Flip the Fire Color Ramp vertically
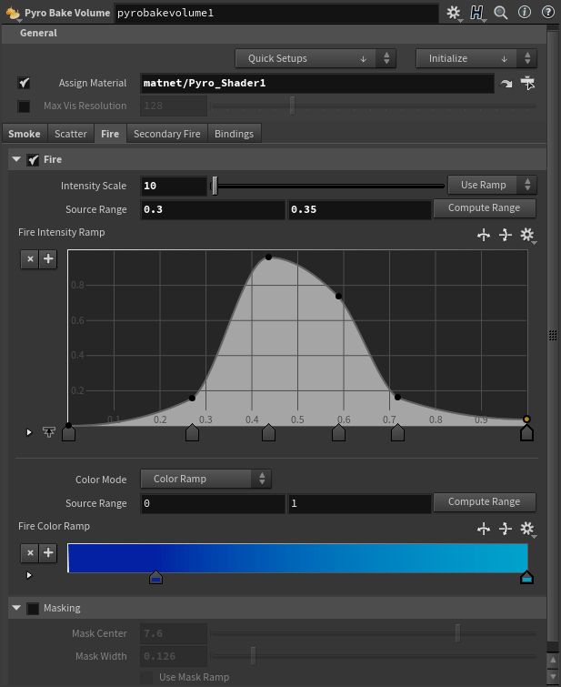 (x=506, y=529)
